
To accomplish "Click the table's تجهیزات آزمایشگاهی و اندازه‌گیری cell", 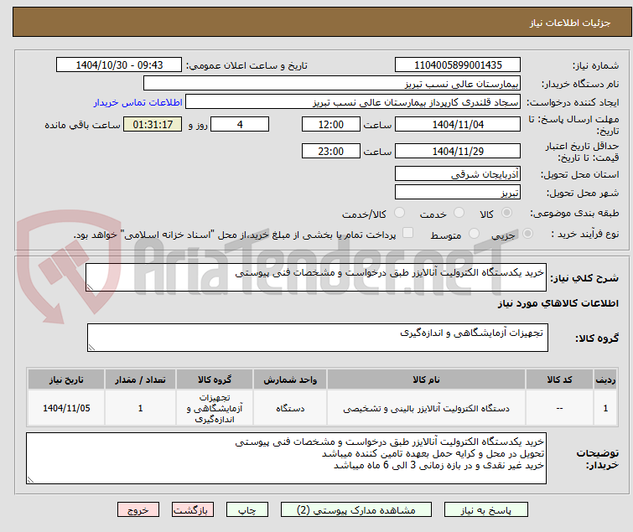I will (x=215, y=408).
